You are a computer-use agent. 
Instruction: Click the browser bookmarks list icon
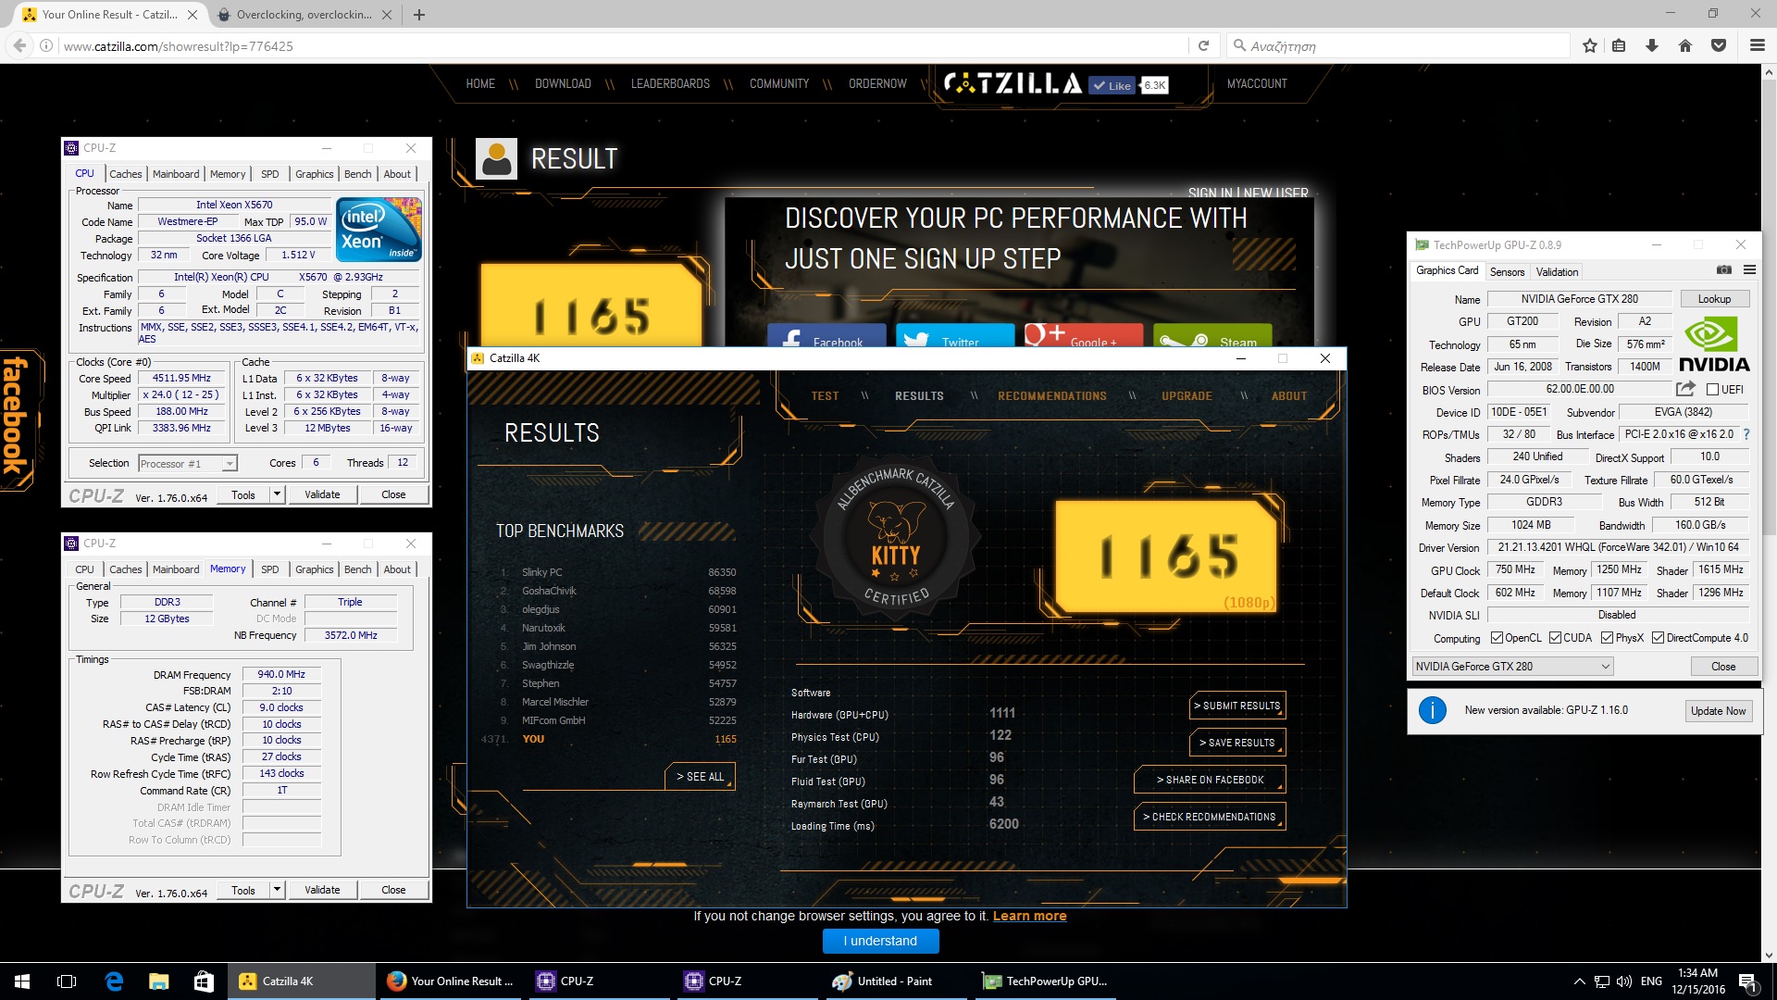pyautogui.click(x=1619, y=45)
